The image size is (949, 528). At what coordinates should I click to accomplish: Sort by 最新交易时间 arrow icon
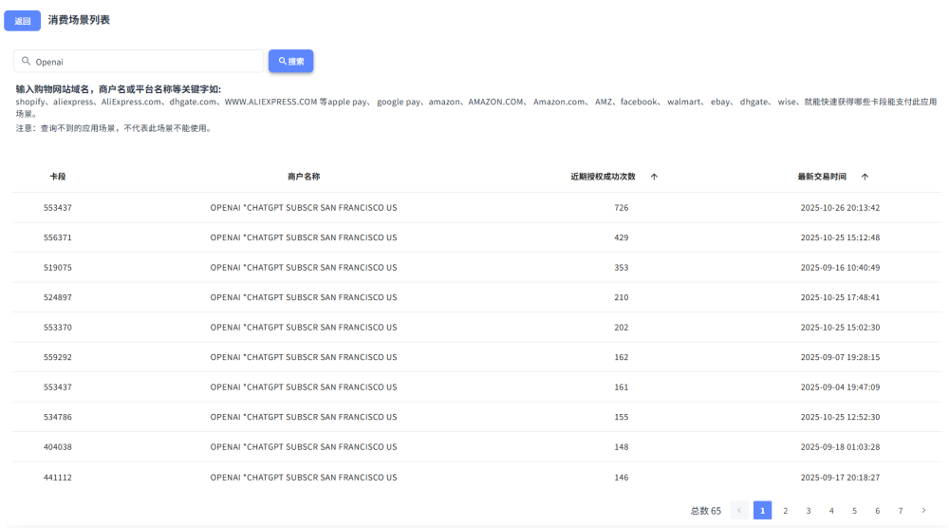pyautogui.click(x=865, y=177)
